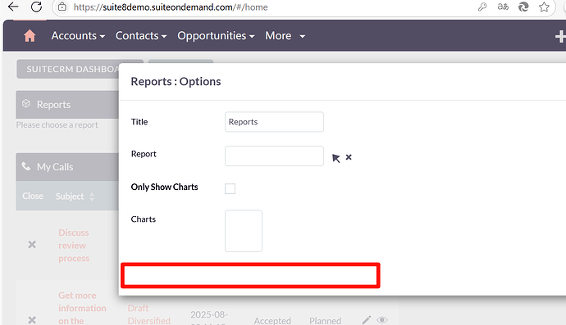566x325 pixels.
Task: Select the Charts list box
Action: [x=244, y=231]
